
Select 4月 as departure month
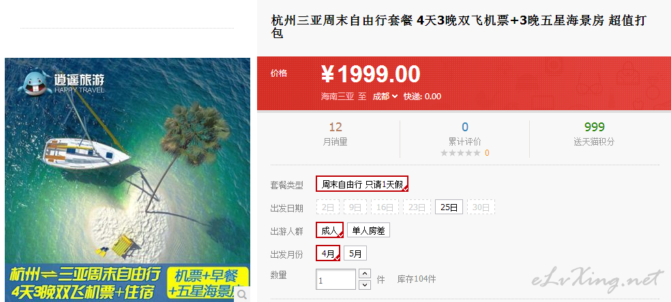[x=328, y=254]
